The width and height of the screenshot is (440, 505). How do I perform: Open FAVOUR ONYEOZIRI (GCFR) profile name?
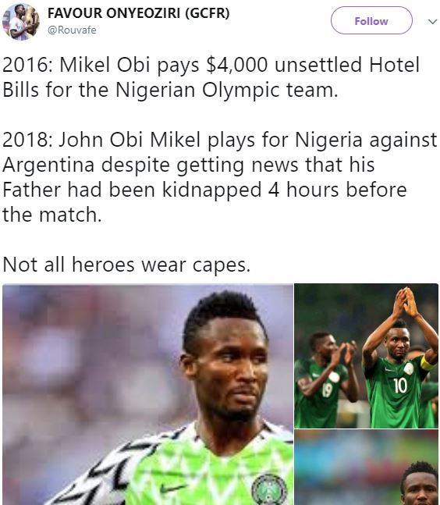(139, 13)
